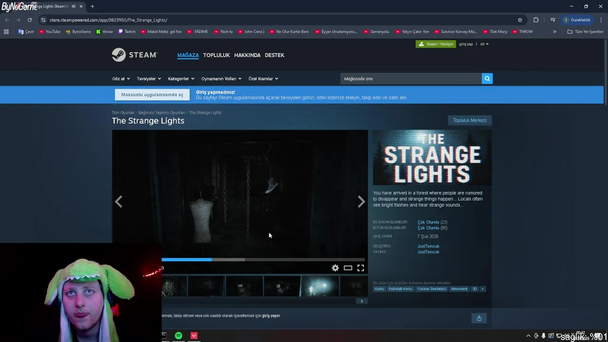Open the browser media control icon
Screen dimensions: 608x342
coord(552,20)
